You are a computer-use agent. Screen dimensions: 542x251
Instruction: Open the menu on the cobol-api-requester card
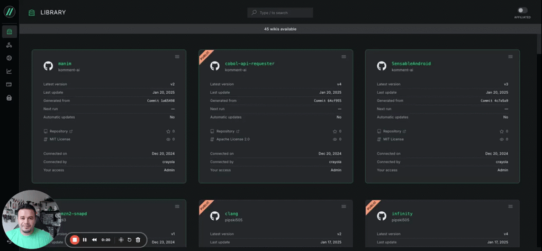point(344,57)
